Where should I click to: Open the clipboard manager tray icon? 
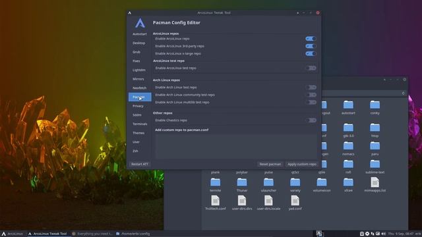(362, 234)
